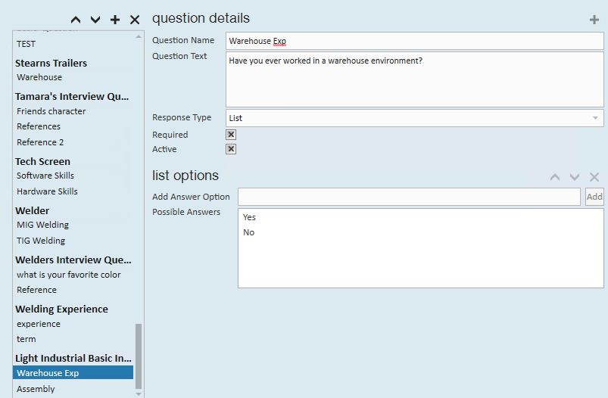Toggle the Required checkbox
Screen dimensions: 608x398
coord(232,135)
